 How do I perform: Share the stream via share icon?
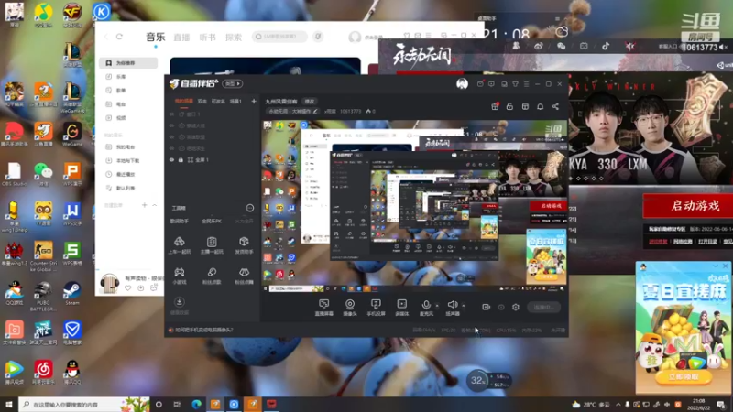click(x=555, y=106)
